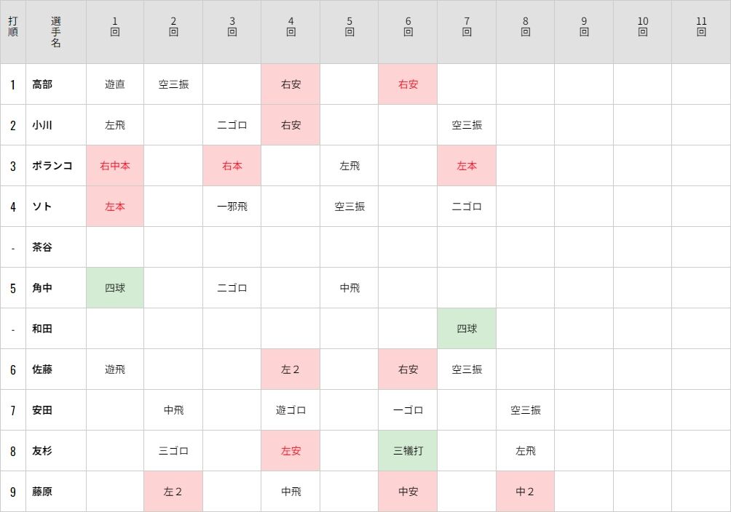The image size is (731, 512).
Task: Select the 11回 column header
Action: point(701,32)
